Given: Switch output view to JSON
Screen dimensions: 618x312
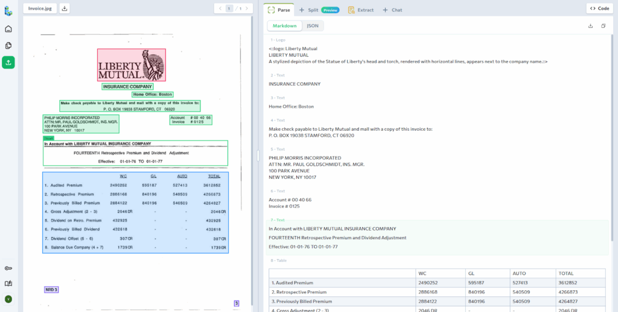Looking at the screenshot, I should (313, 26).
